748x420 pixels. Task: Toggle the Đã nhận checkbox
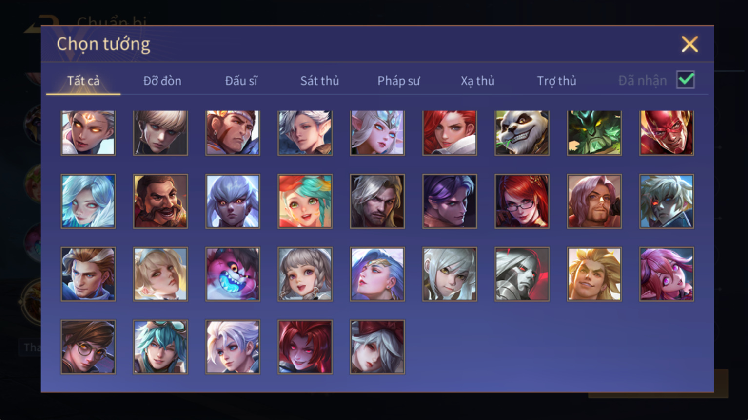[686, 79]
